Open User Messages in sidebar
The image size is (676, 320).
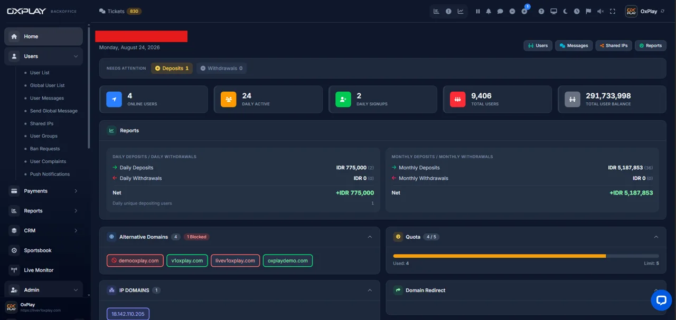(x=47, y=98)
